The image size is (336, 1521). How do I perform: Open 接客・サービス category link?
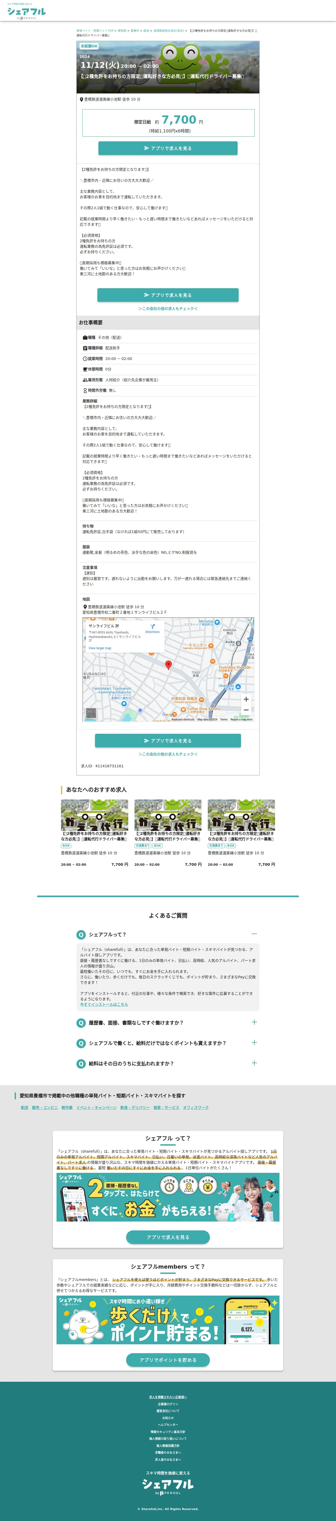166,1108
